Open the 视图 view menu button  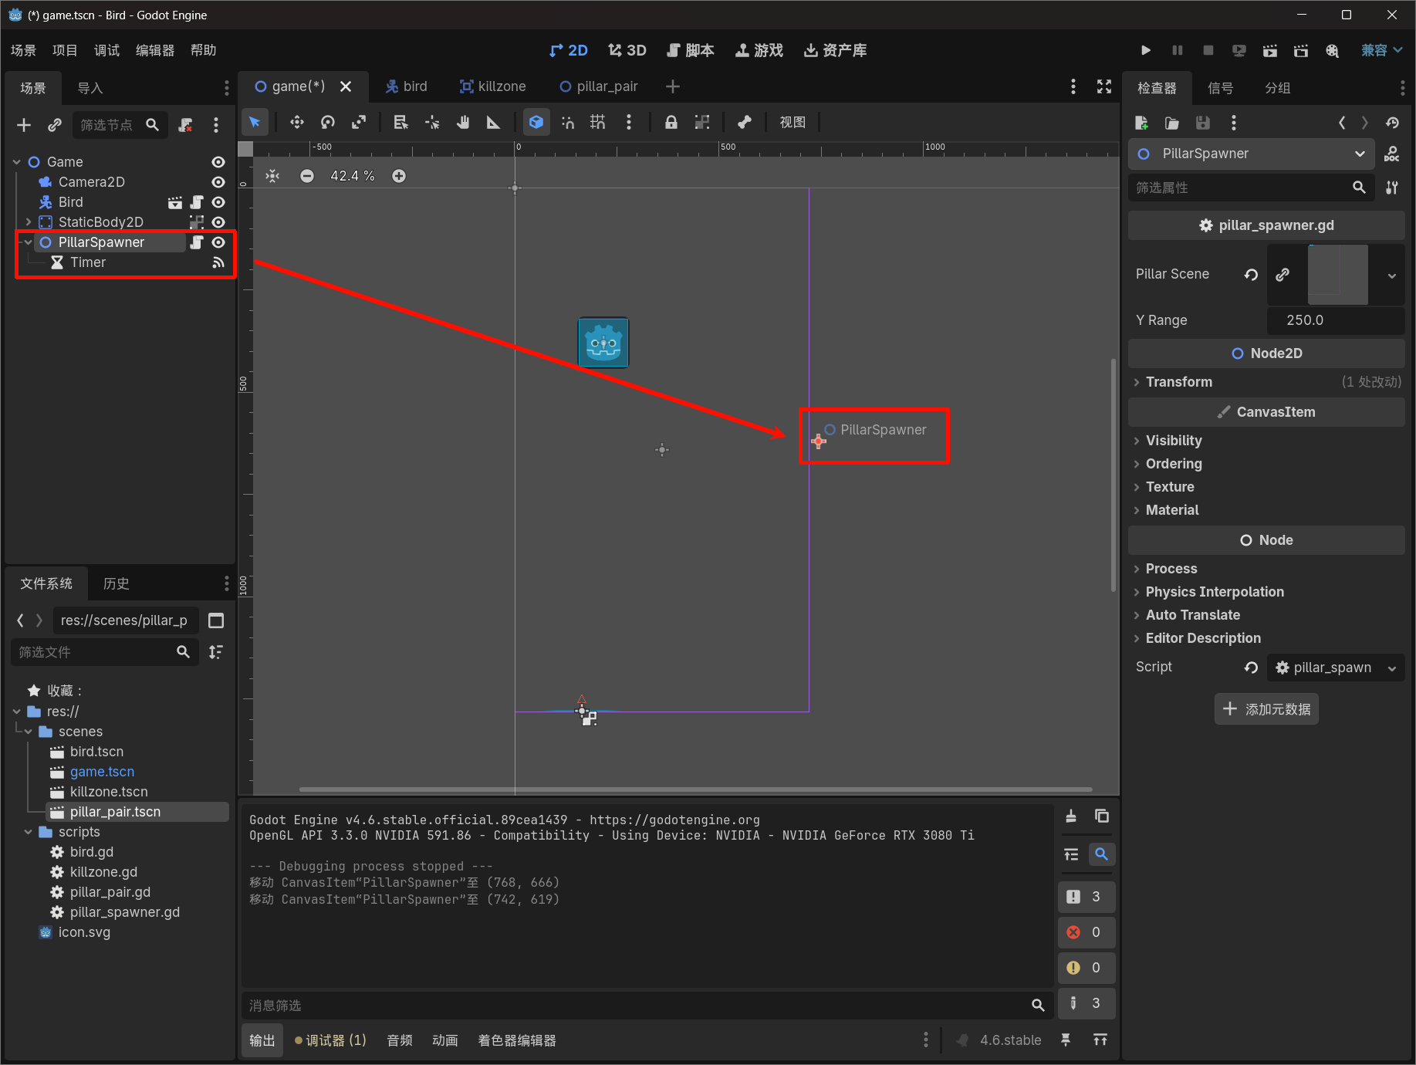[792, 122]
